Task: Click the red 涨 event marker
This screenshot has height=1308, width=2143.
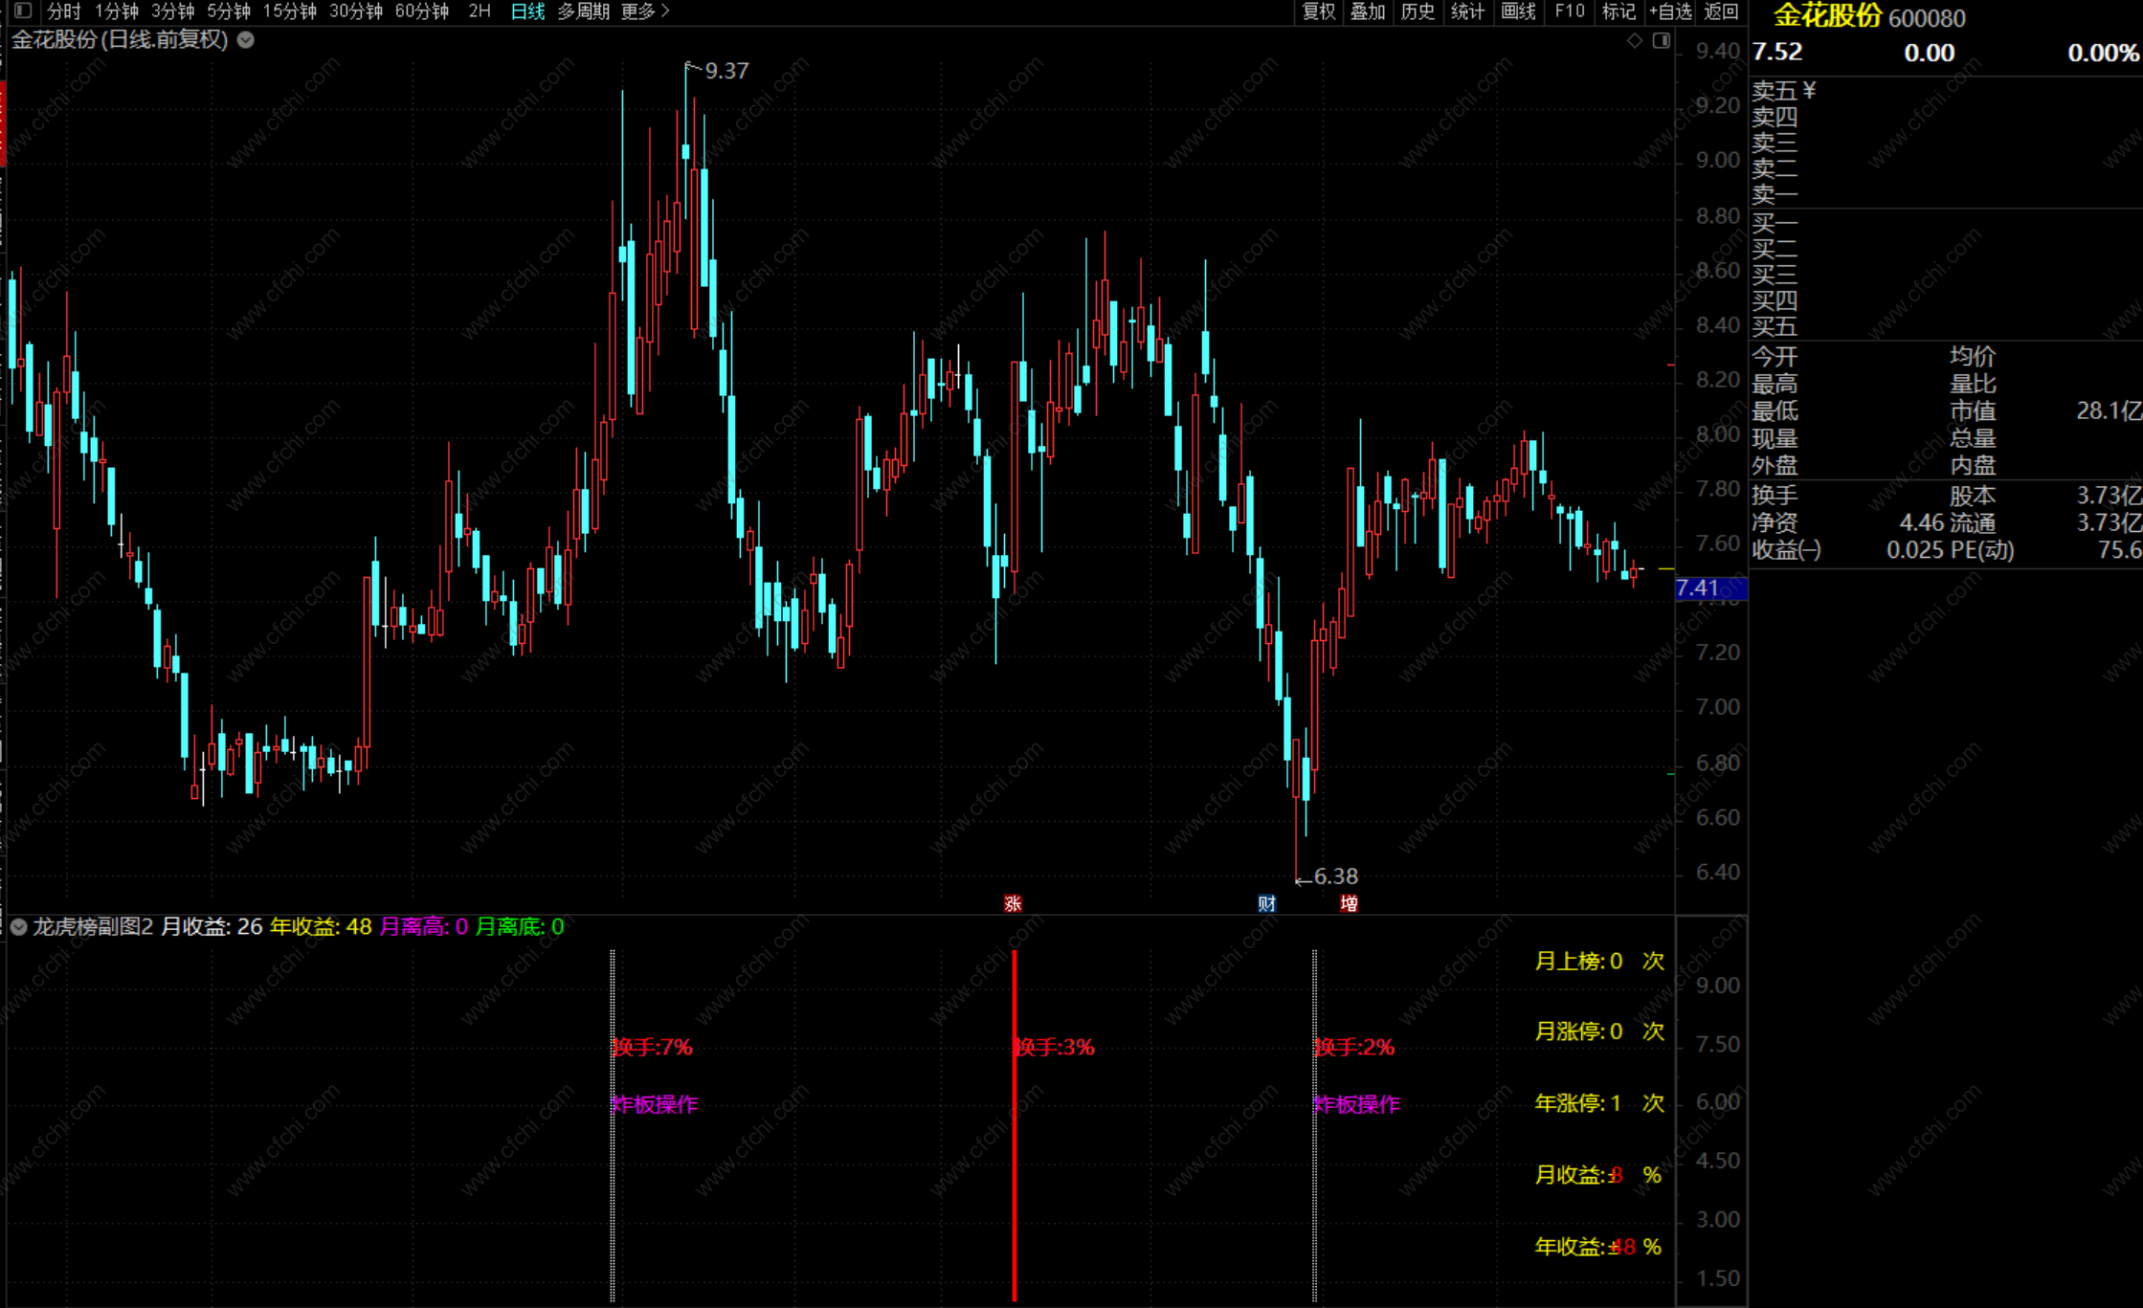Action: tap(1013, 903)
